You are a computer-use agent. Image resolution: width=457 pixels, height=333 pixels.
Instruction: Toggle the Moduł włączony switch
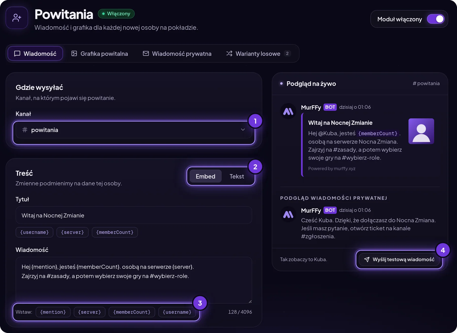436,19
